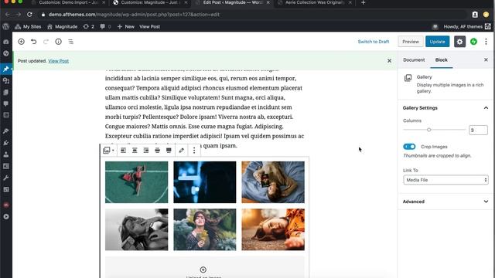
Task: Select the black and white gallery image
Action: click(x=136, y=229)
